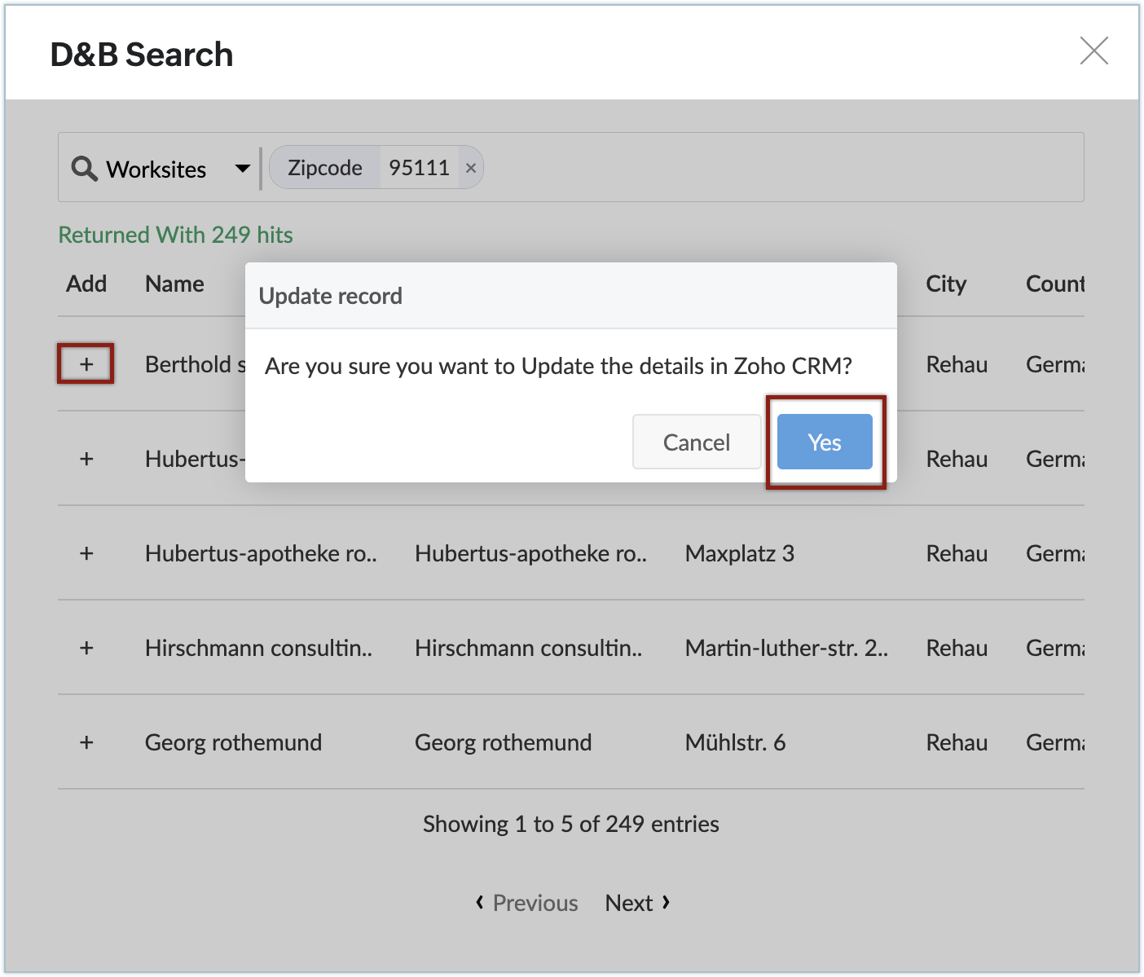This screenshot has height=977, width=1144.
Task: Confirm update by clicking Yes
Action: pyautogui.click(x=824, y=442)
